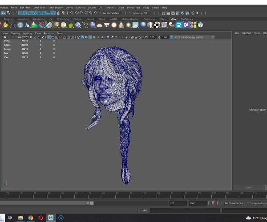The width and height of the screenshot is (267, 222).
Task: Open the Deform menu
Action: pos(92,8)
